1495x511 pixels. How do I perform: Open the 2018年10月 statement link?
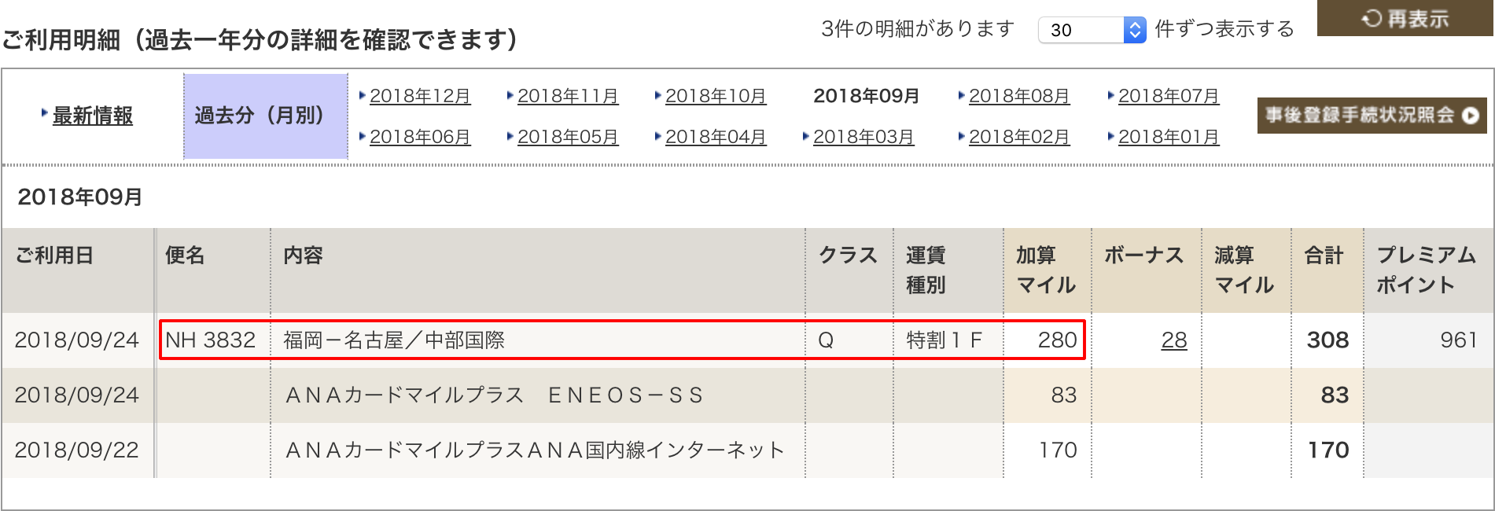[716, 96]
